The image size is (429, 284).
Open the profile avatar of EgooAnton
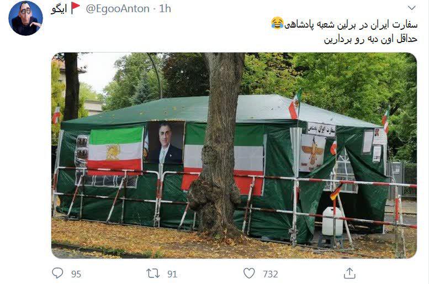pyautogui.click(x=26, y=18)
